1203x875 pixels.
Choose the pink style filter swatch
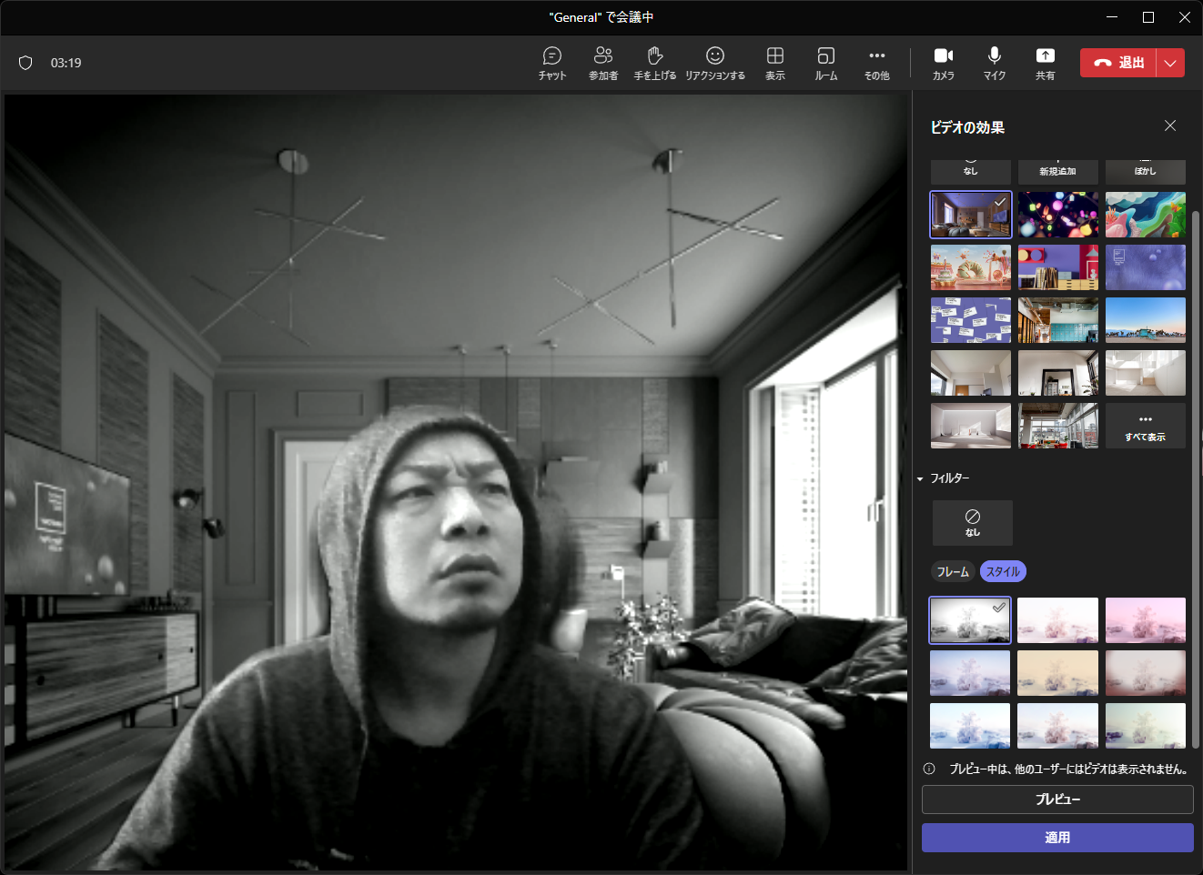tap(1145, 620)
